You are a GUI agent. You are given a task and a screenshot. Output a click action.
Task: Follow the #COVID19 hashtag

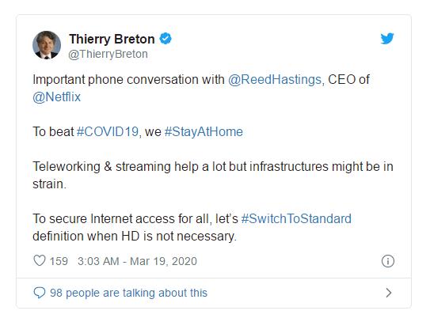click(108, 132)
